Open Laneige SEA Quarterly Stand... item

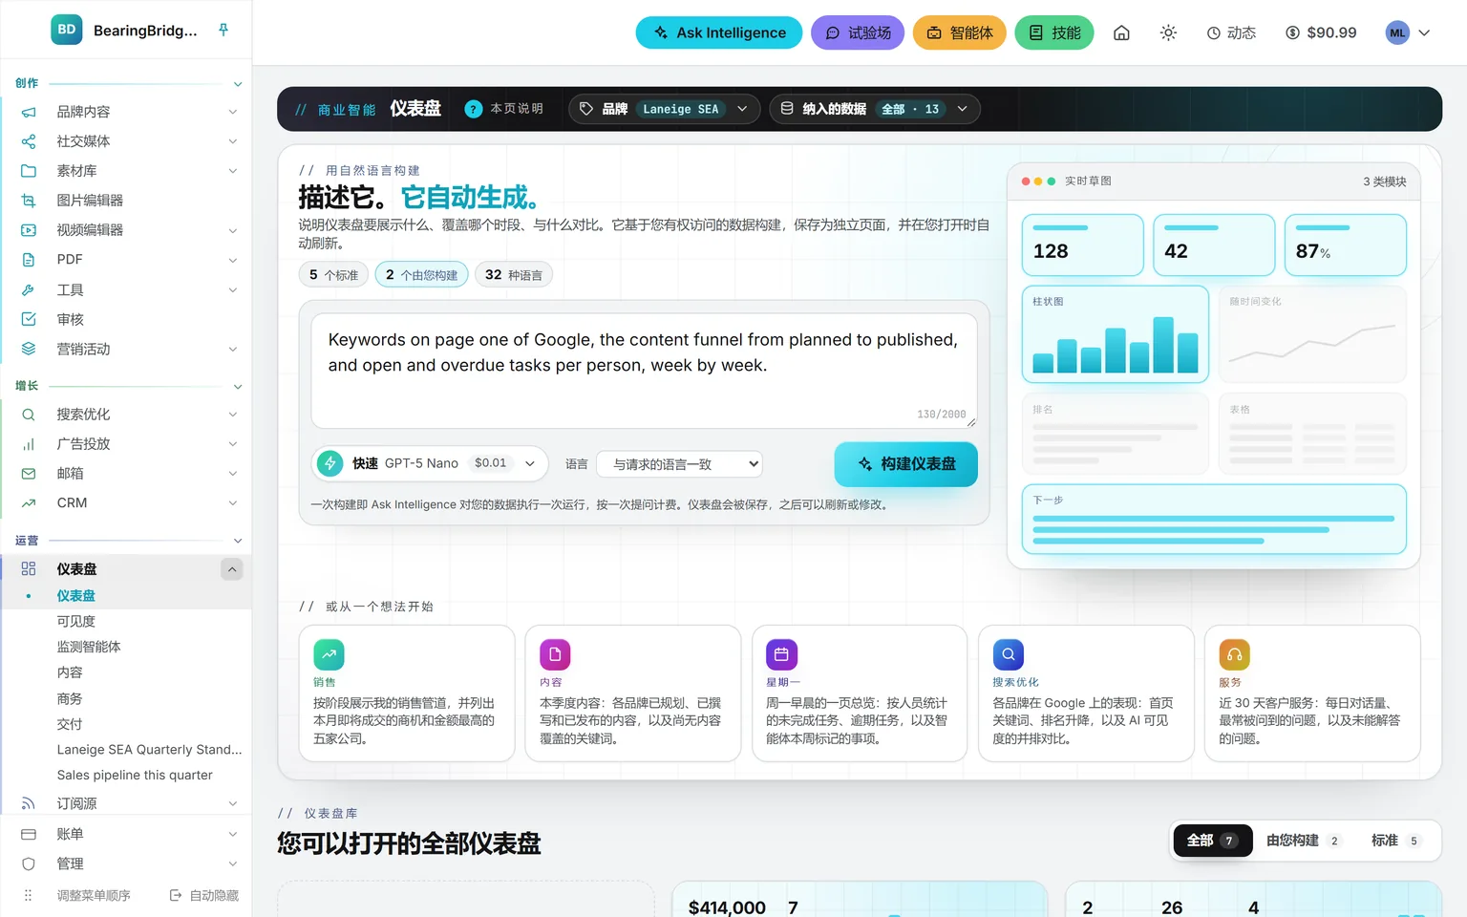pyautogui.click(x=149, y=749)
